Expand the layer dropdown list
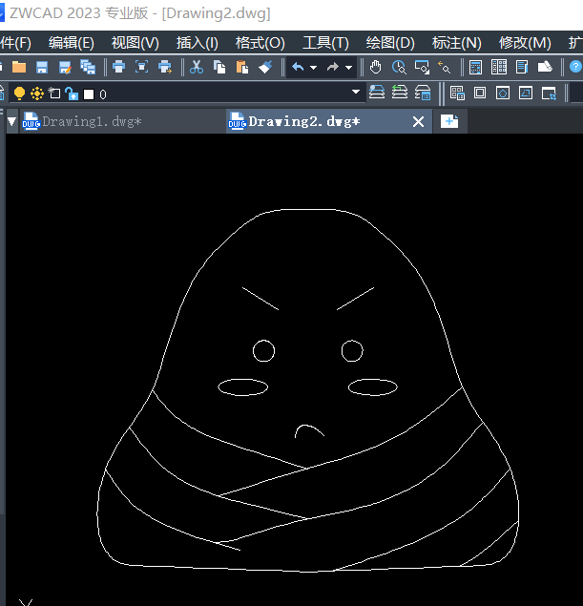 pos(356,92)
